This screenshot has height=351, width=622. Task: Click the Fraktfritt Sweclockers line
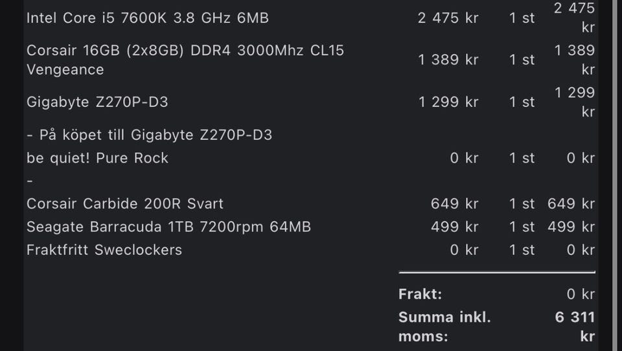pyautogui.click(x=104, y=249)
